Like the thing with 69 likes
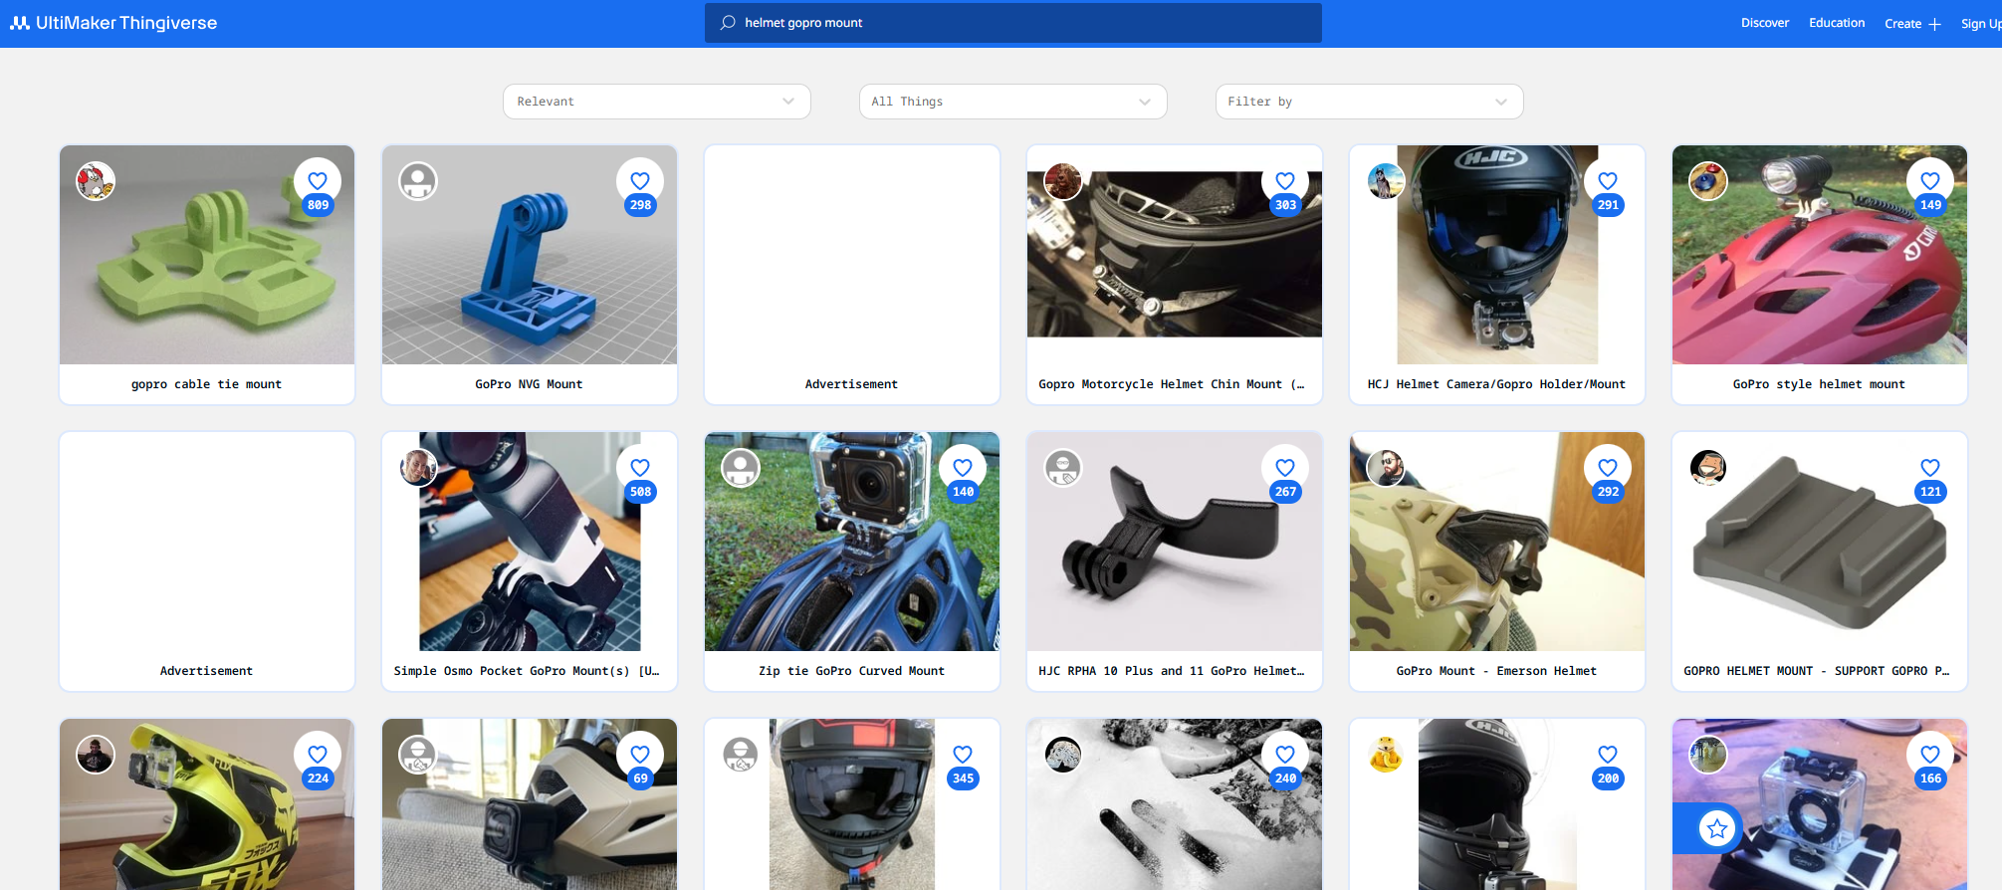This screenshot has width=2002, height=890. (x=640, y=755)
